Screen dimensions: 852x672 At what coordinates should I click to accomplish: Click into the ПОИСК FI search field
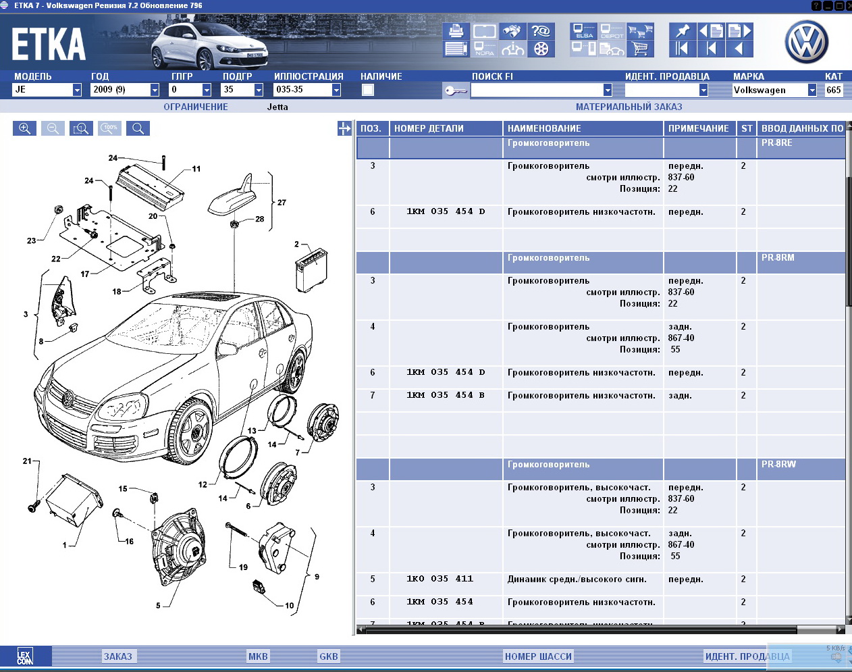click(537, 90)
